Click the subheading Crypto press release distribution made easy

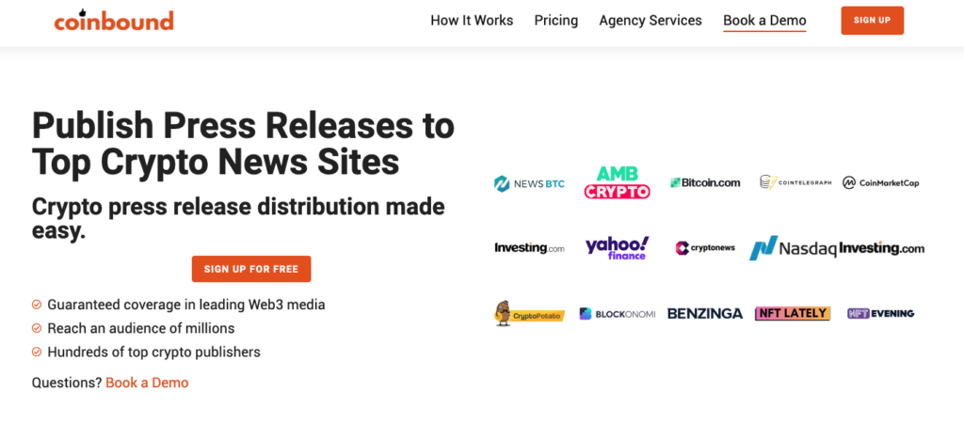pyautogui.click(x=238, y=219)
